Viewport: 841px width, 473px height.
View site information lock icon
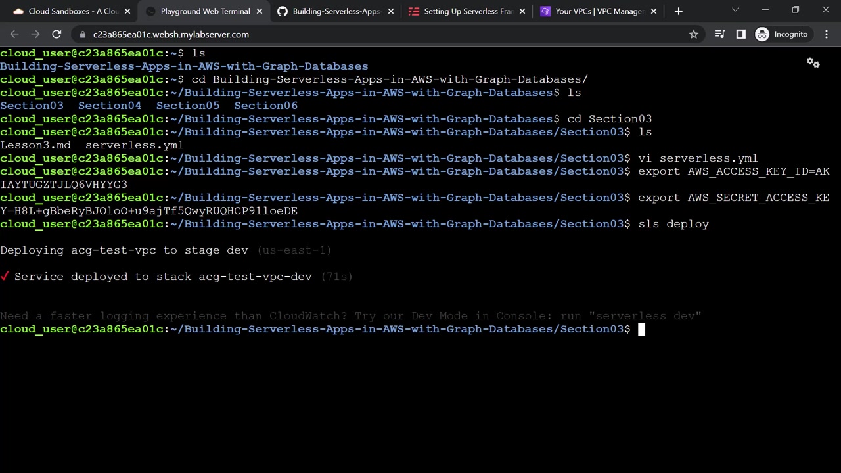coord(83,34)
